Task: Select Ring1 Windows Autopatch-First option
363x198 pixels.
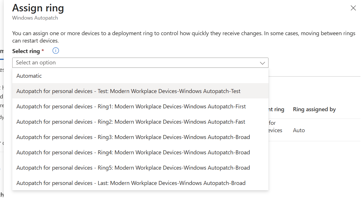Action: coord(140,106)
